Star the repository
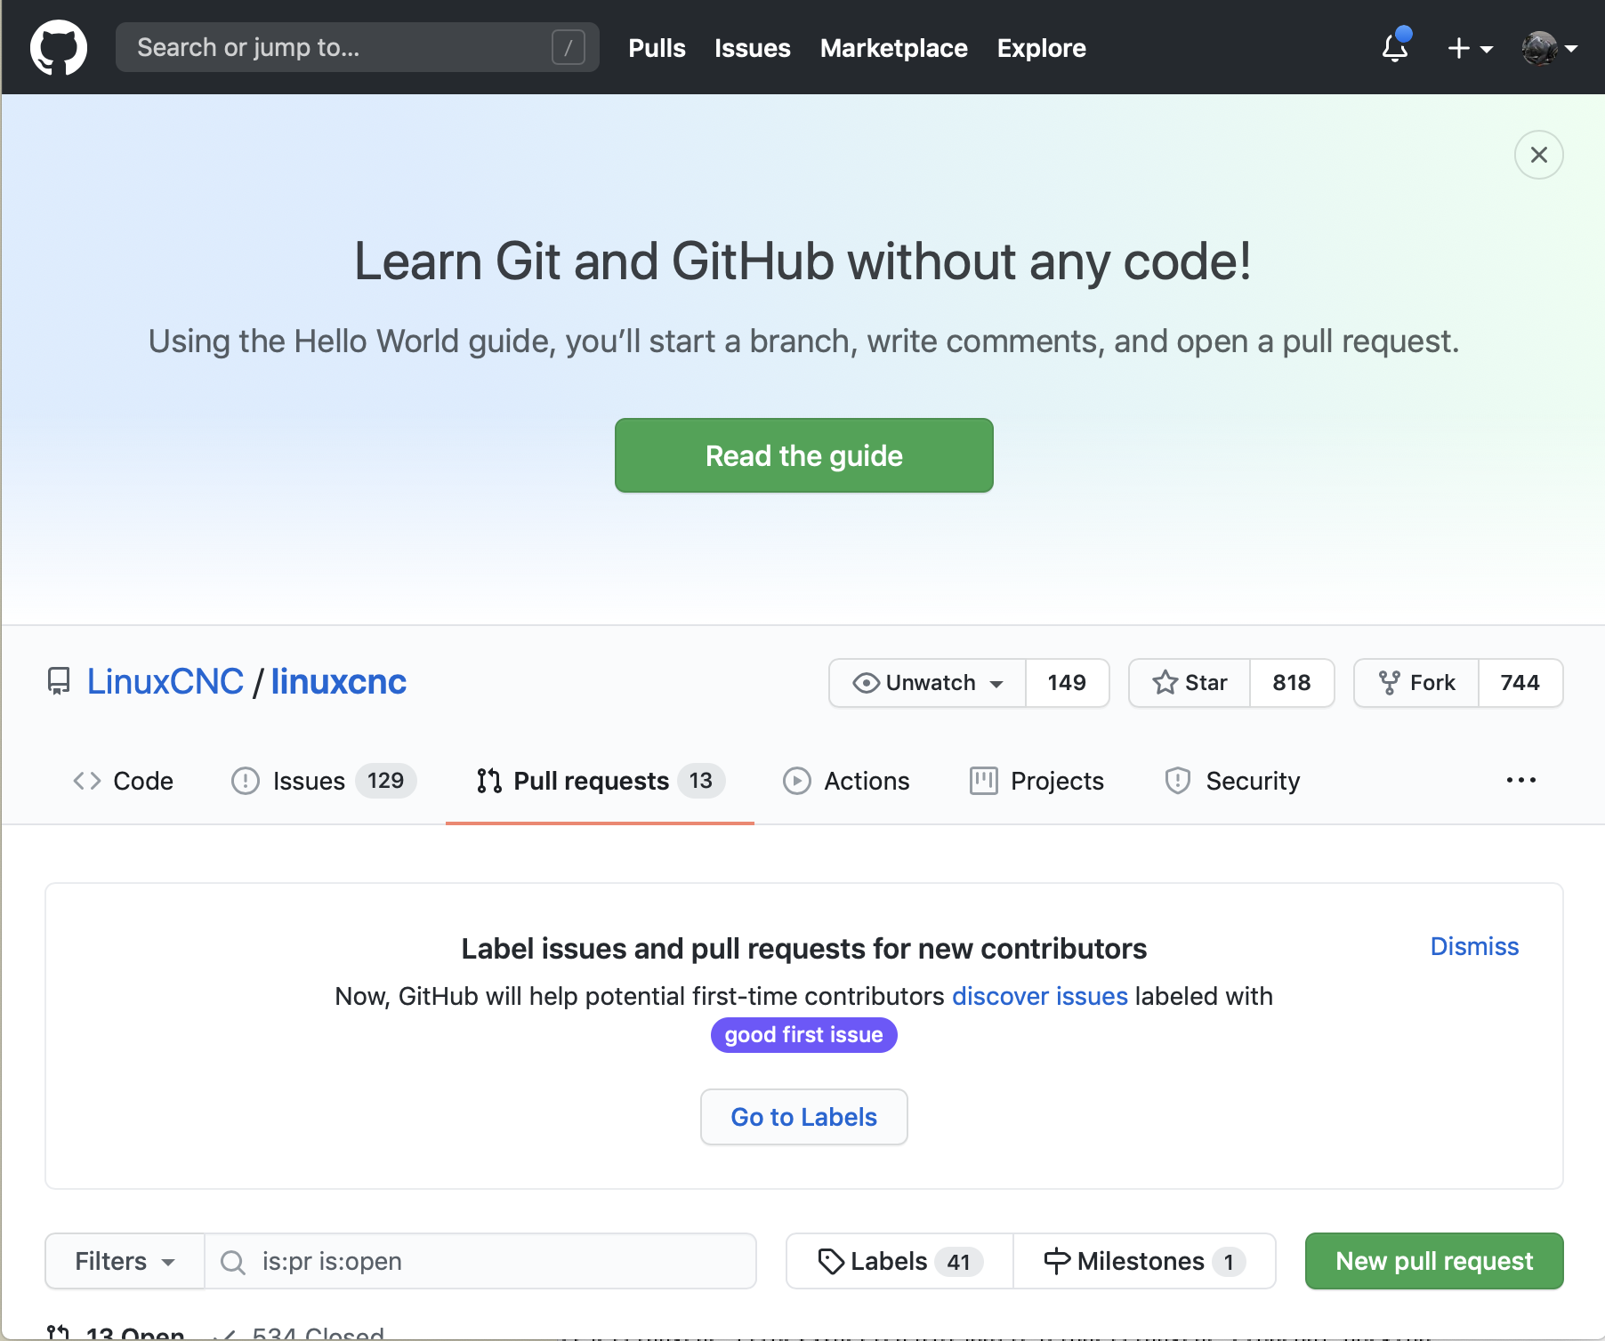The height and width of the screenshot is (1341, 1605). click(1190, 683)
